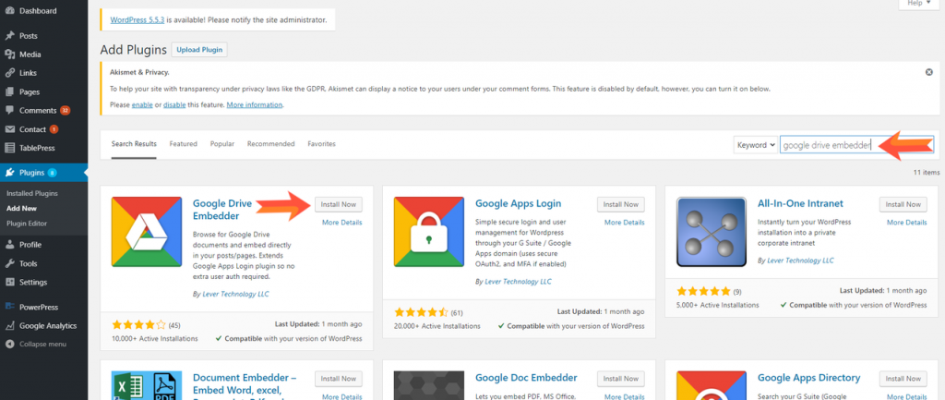Switch to the Recommended tab
945x400 pixels.
270,144
